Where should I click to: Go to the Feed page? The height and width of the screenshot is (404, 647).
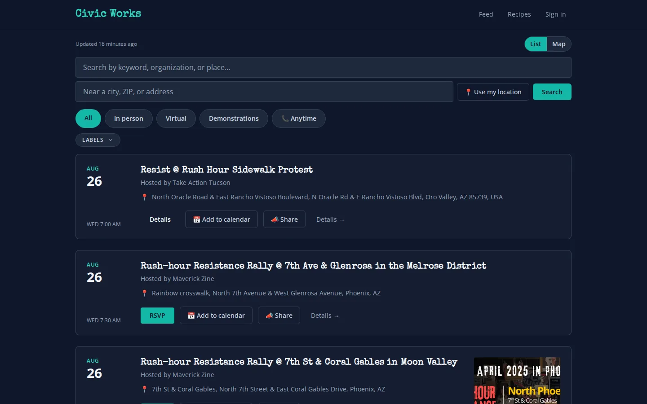[486, 14]
